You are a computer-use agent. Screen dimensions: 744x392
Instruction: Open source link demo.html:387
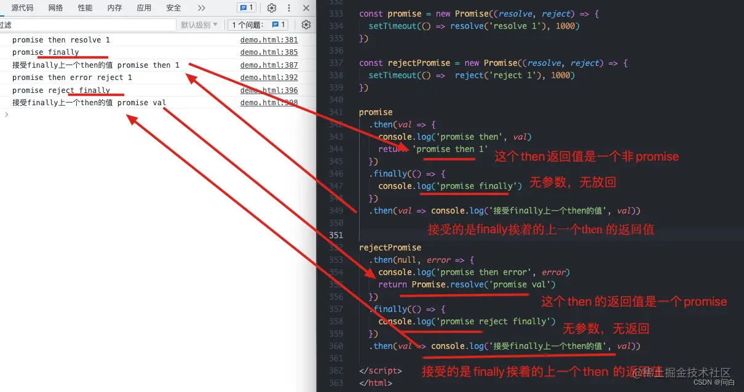pyautogui.click(x=269, y=65)
